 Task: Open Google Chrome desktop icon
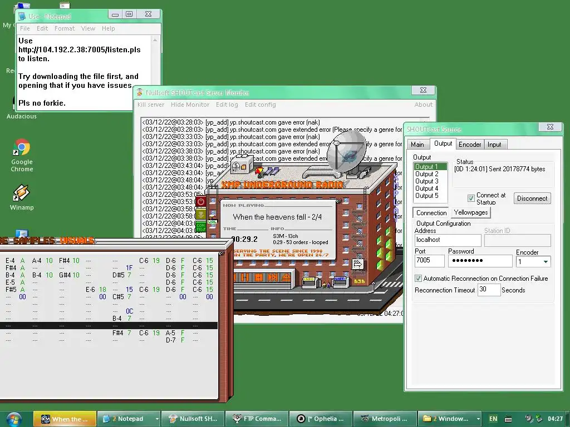pos(22,155)
